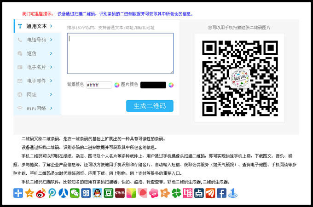
Task: Click the pink 堆 share icon
Action: pyautogui.click(x=188, y=193)
